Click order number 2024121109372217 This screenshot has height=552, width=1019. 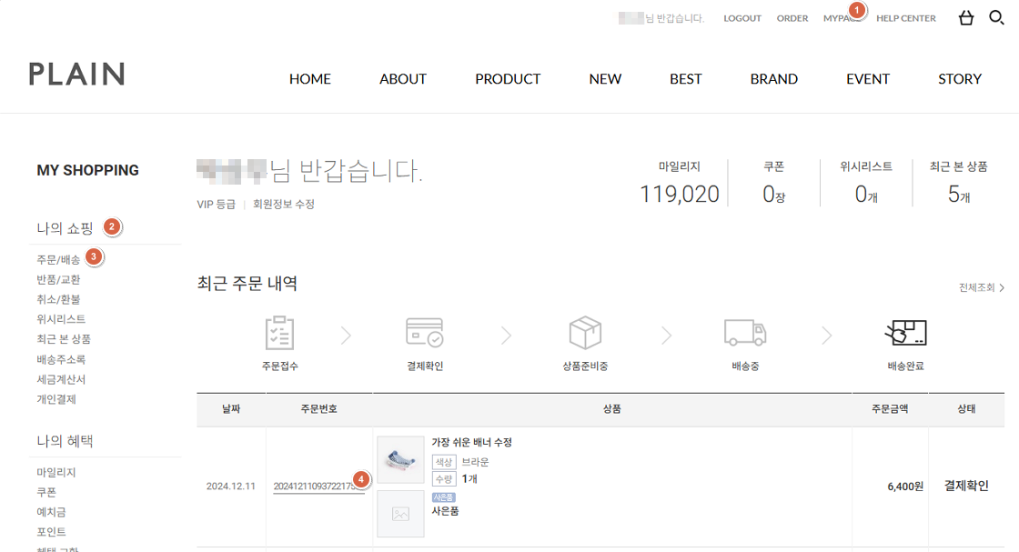click(318, 487)
